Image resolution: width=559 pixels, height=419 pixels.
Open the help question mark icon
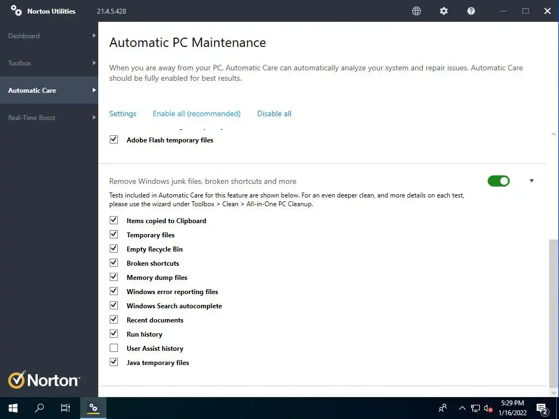click(471, 11)
